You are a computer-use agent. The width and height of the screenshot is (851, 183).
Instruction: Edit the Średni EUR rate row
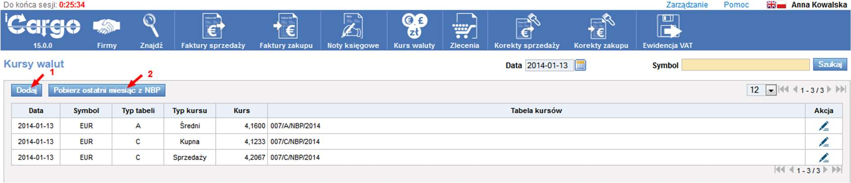click(x=824, y=126)
